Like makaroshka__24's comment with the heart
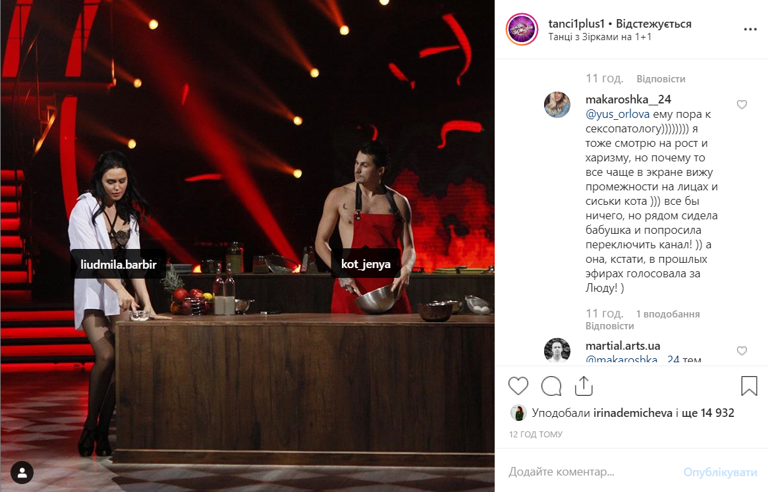Viewport: 768px width, 492px height. (x=742, y=105)
